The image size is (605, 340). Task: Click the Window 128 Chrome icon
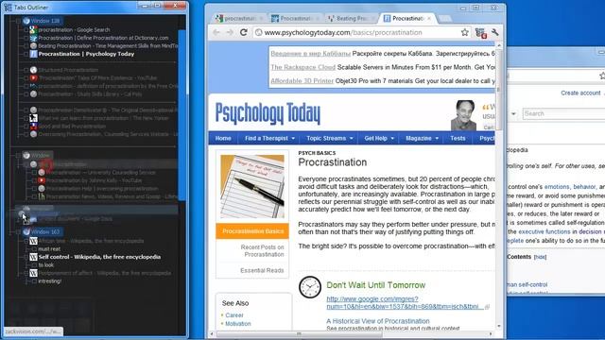(26, 21)
